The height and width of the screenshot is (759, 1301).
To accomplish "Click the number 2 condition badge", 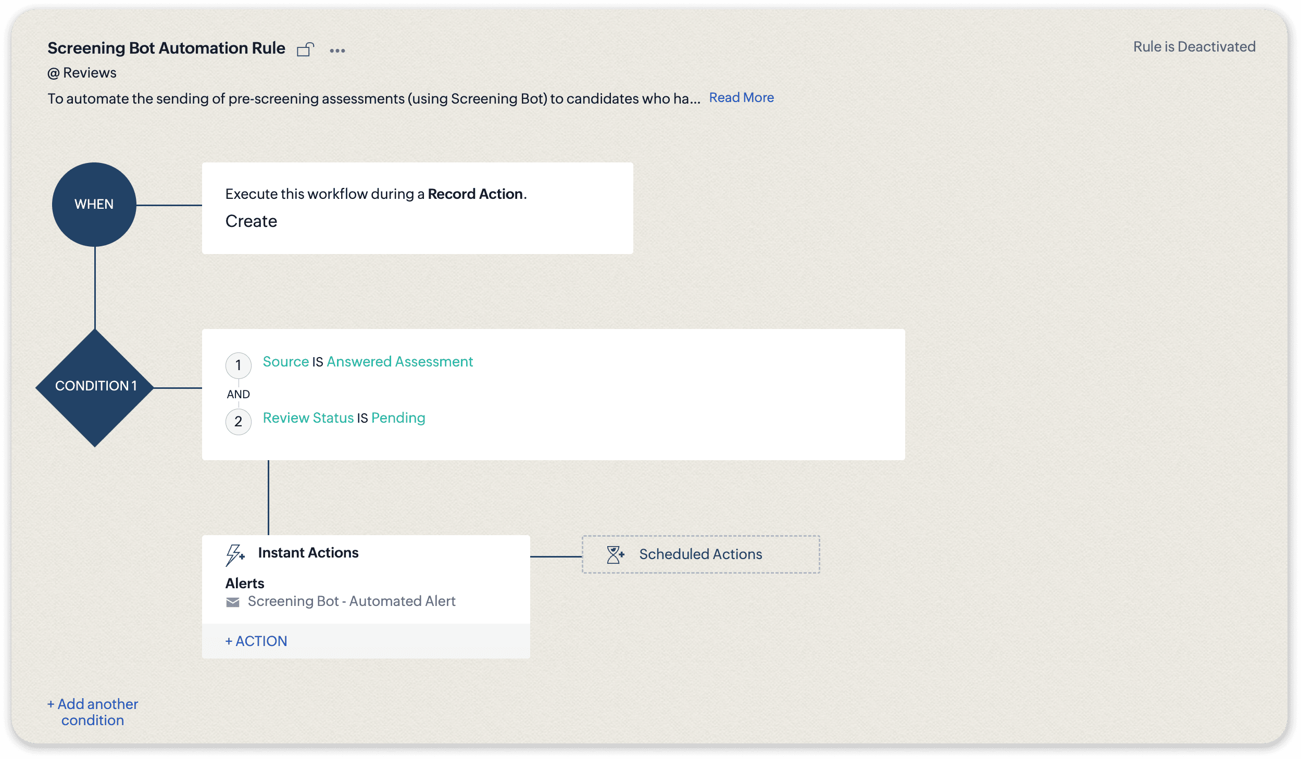I will point(238,421).
